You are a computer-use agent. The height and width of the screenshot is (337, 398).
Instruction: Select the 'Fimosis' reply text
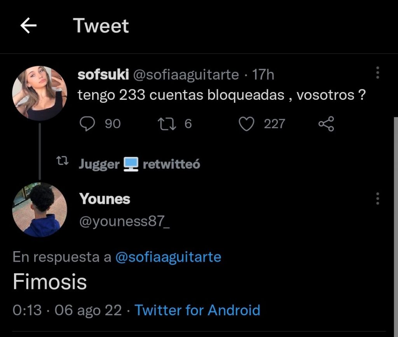[x=49, y=282]
